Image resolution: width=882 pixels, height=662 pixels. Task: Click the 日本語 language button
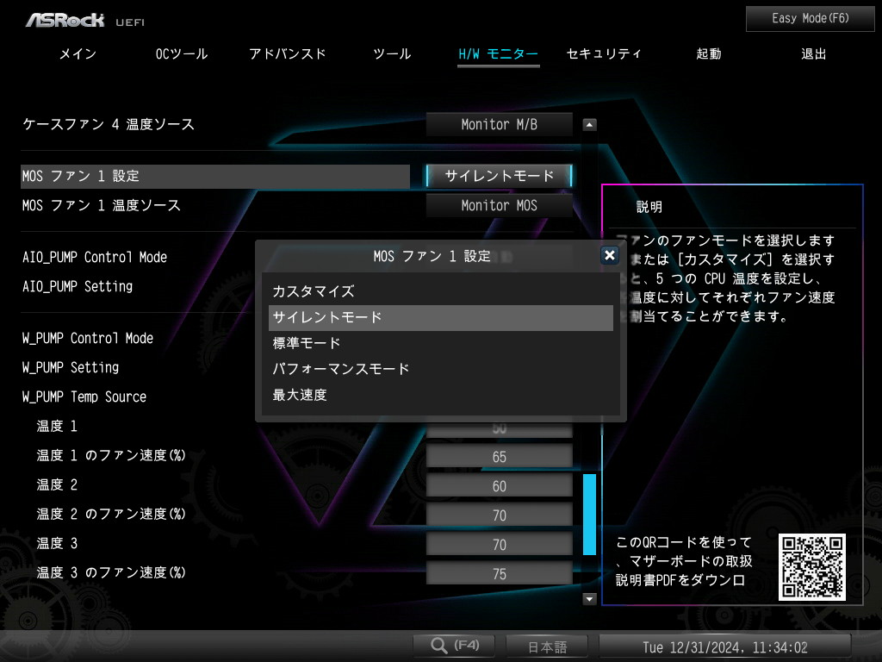click(547, 646)
